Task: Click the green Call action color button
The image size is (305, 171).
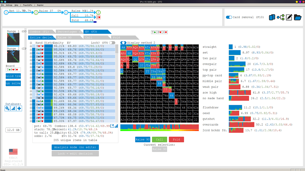Action: tap(159, 140)
